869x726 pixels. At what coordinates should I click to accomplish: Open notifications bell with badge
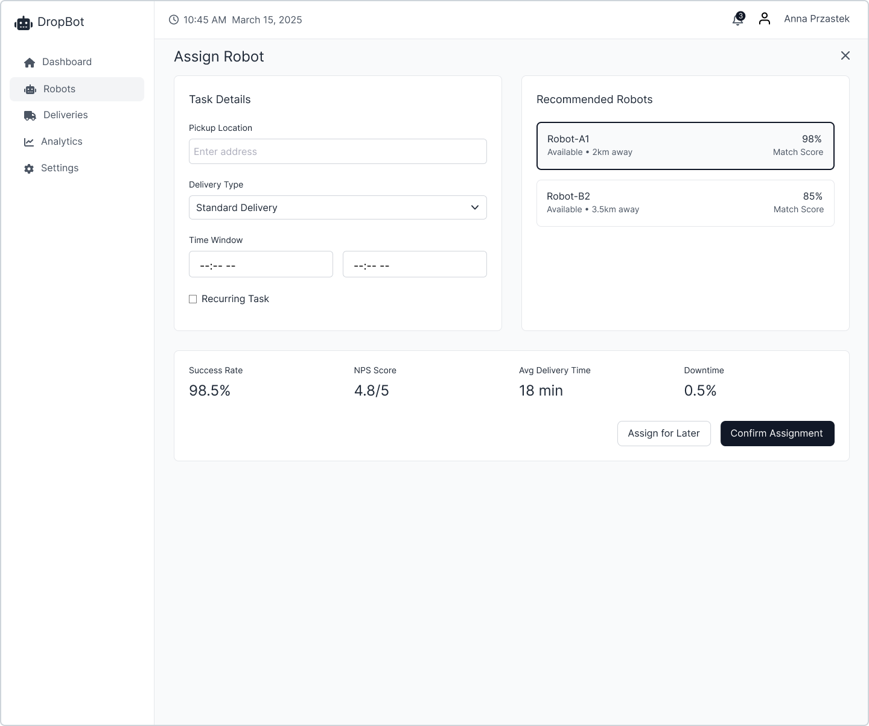(737, 20)
